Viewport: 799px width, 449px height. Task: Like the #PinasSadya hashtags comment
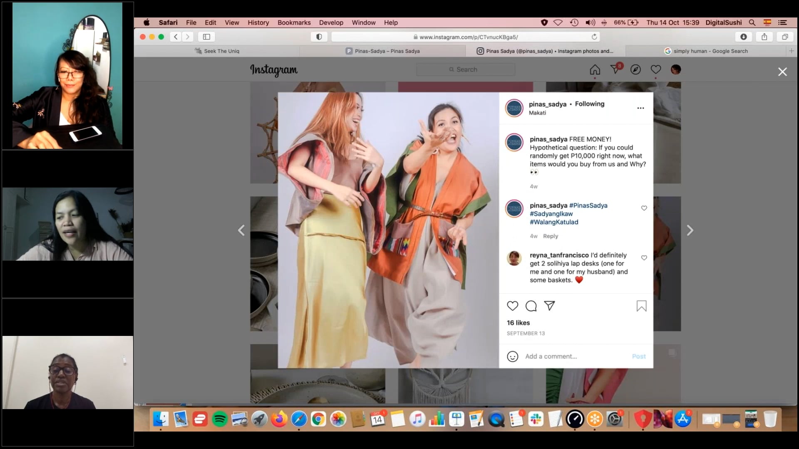coord(644,208)
